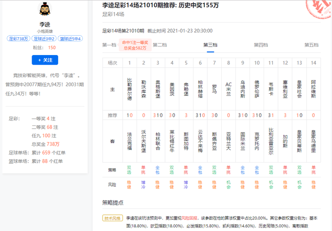
Task: Click the 李逵 username text
Action: 45,23
